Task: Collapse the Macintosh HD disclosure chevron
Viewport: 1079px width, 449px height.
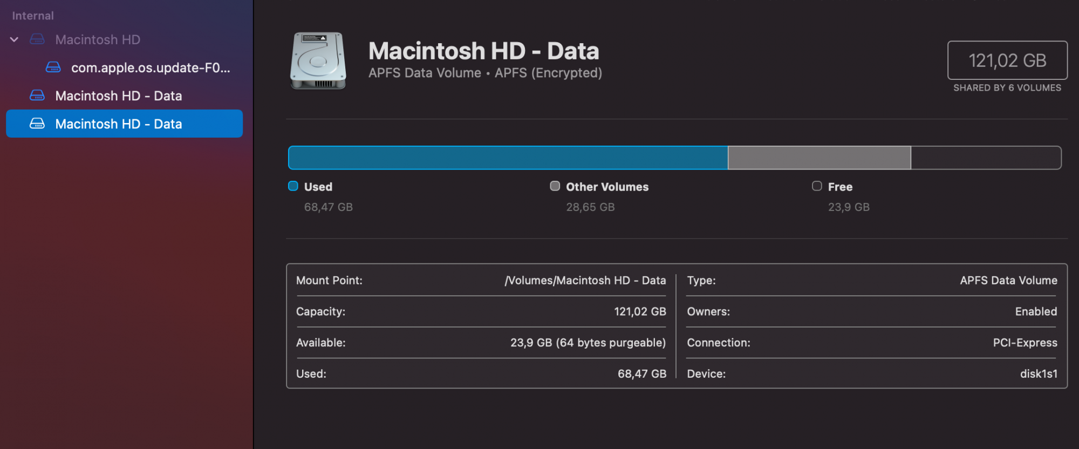Action: (15, 39)
